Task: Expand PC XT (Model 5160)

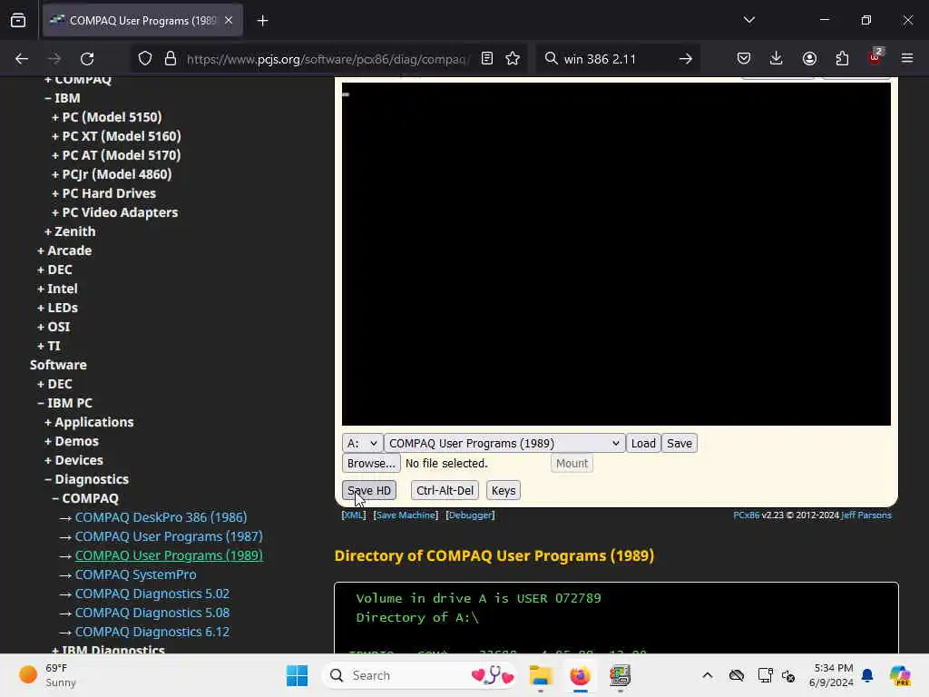Action: [x=116, y=136]
